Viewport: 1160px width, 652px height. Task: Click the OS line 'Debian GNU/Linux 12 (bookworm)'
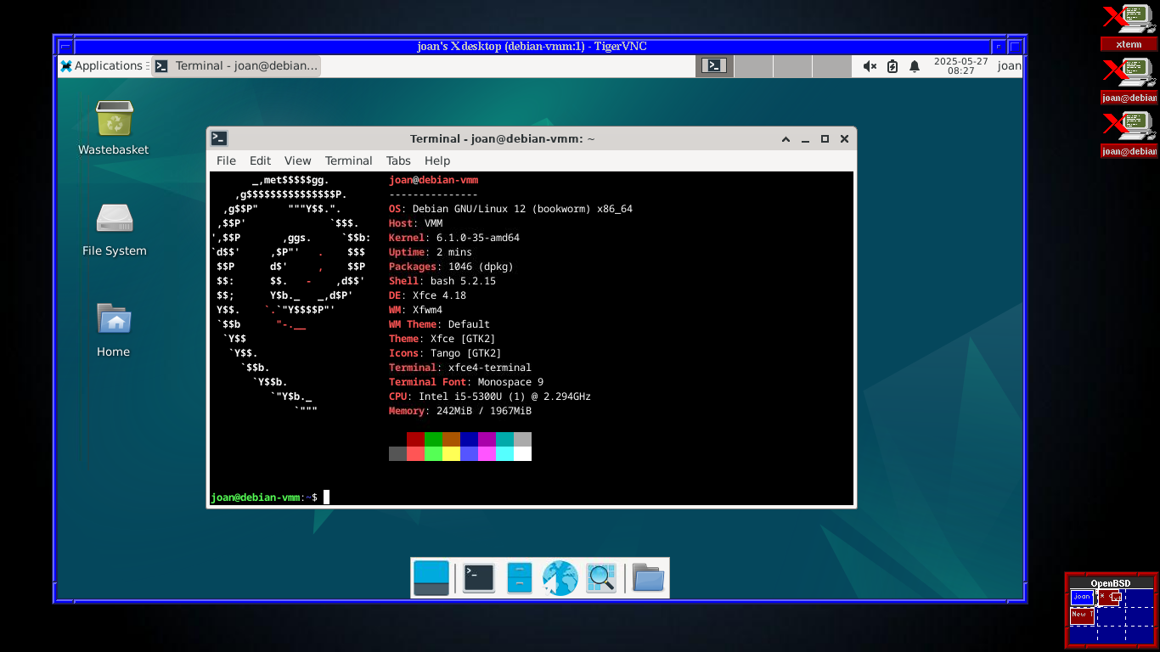coord(510,209)
